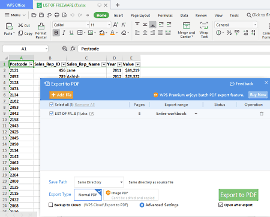Apply Italic formatting
The image size is (270, 217).
pyautogui.click(x=64, y=32)
